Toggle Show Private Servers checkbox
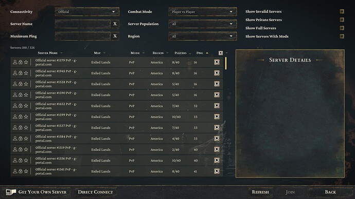 pos(342,20)
